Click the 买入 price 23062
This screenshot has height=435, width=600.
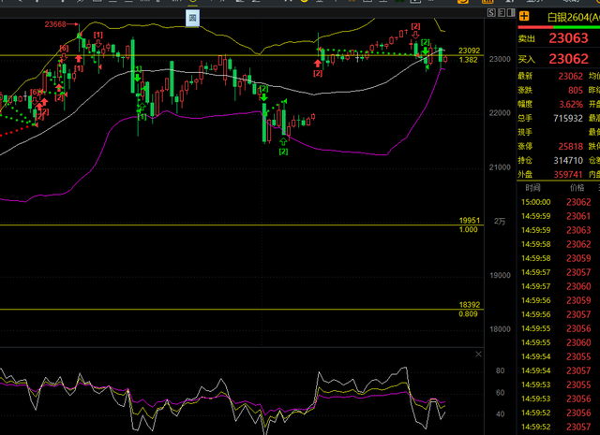[x=568, y=59]
